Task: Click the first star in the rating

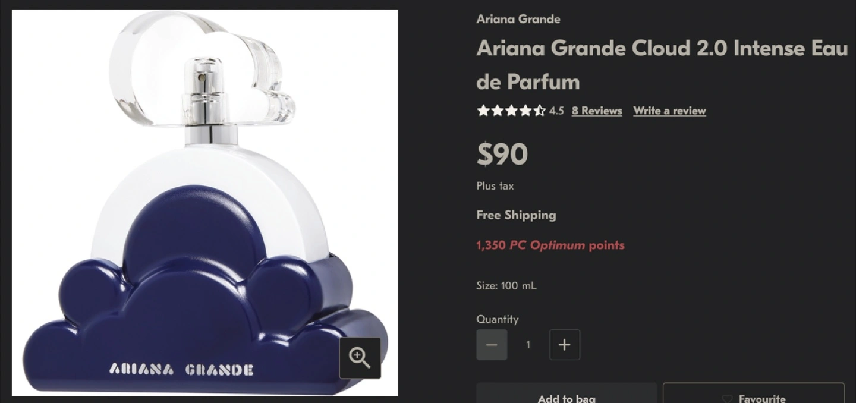Action: (x=482, y=111)
